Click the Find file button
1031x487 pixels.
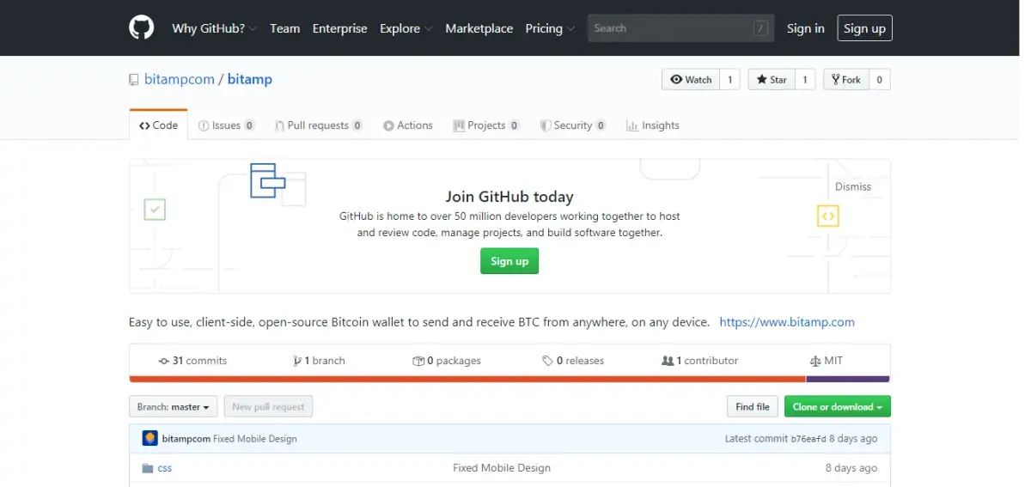(753, 407)
